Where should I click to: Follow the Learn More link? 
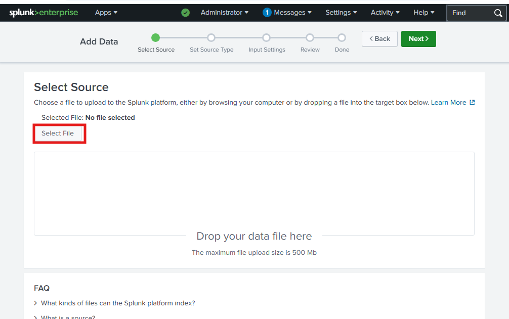pyautogui.click(x=448, y=103)
